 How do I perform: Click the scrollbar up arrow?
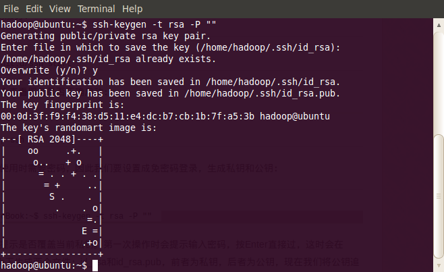click(x=439, y=25)
